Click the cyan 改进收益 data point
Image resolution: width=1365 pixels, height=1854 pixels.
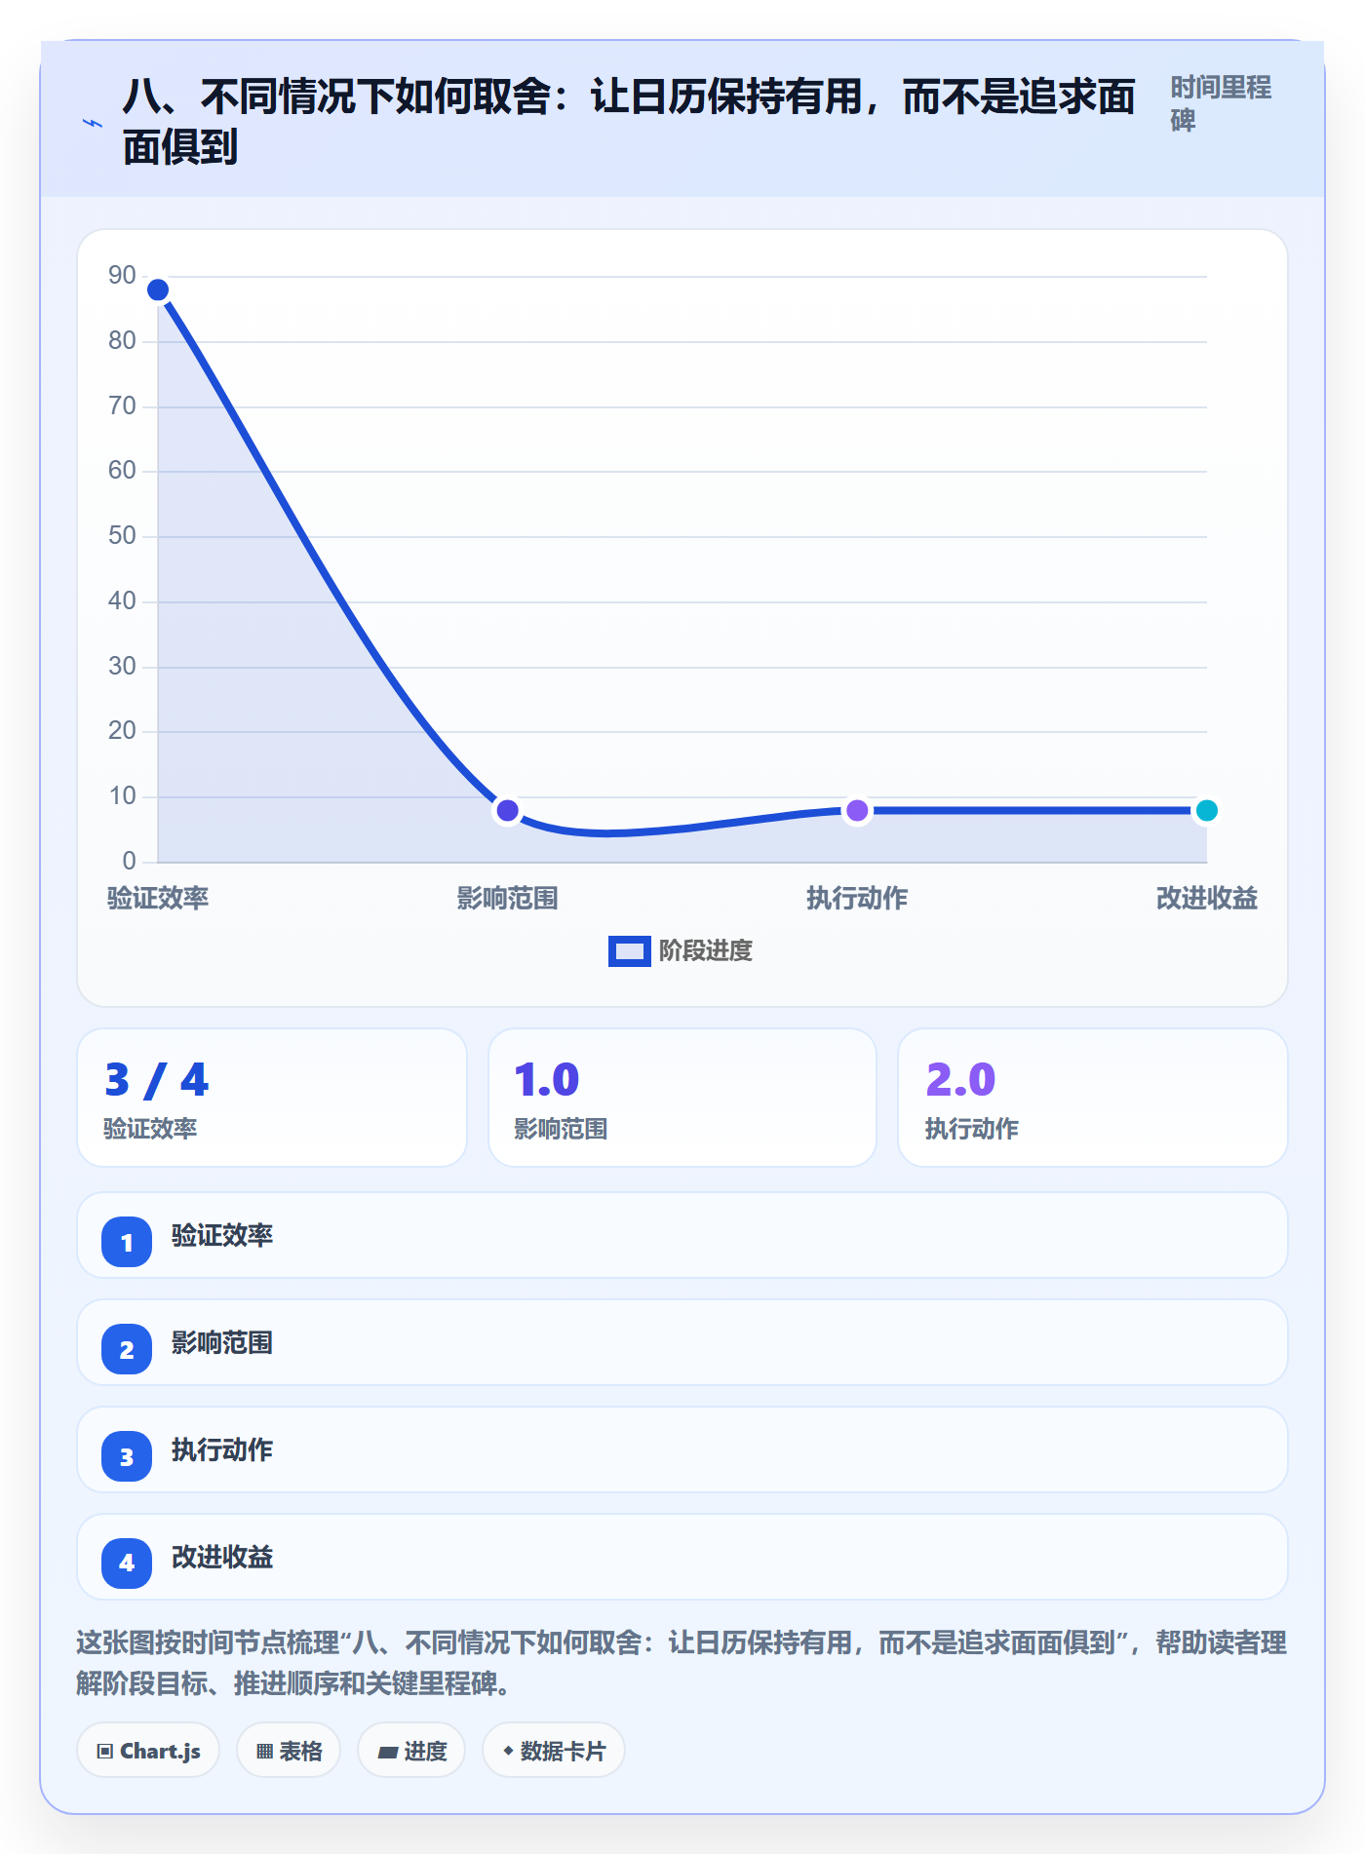click(1206, 810)
